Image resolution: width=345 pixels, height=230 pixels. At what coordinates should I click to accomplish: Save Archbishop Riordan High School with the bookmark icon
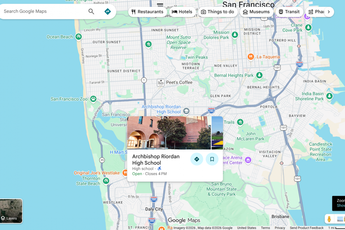tap(212, 159)
